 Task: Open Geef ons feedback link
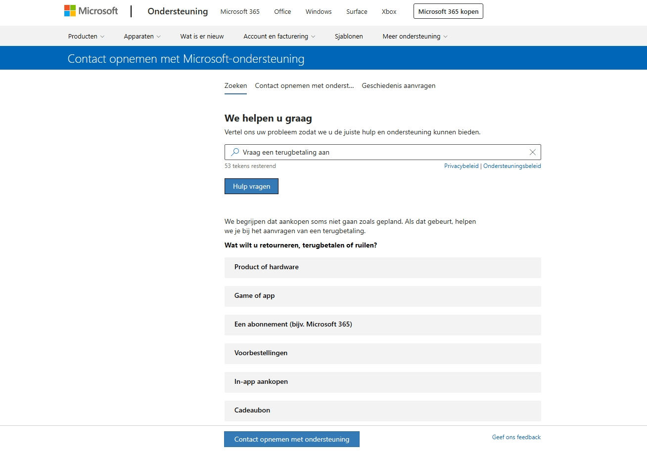coord(516,437)
